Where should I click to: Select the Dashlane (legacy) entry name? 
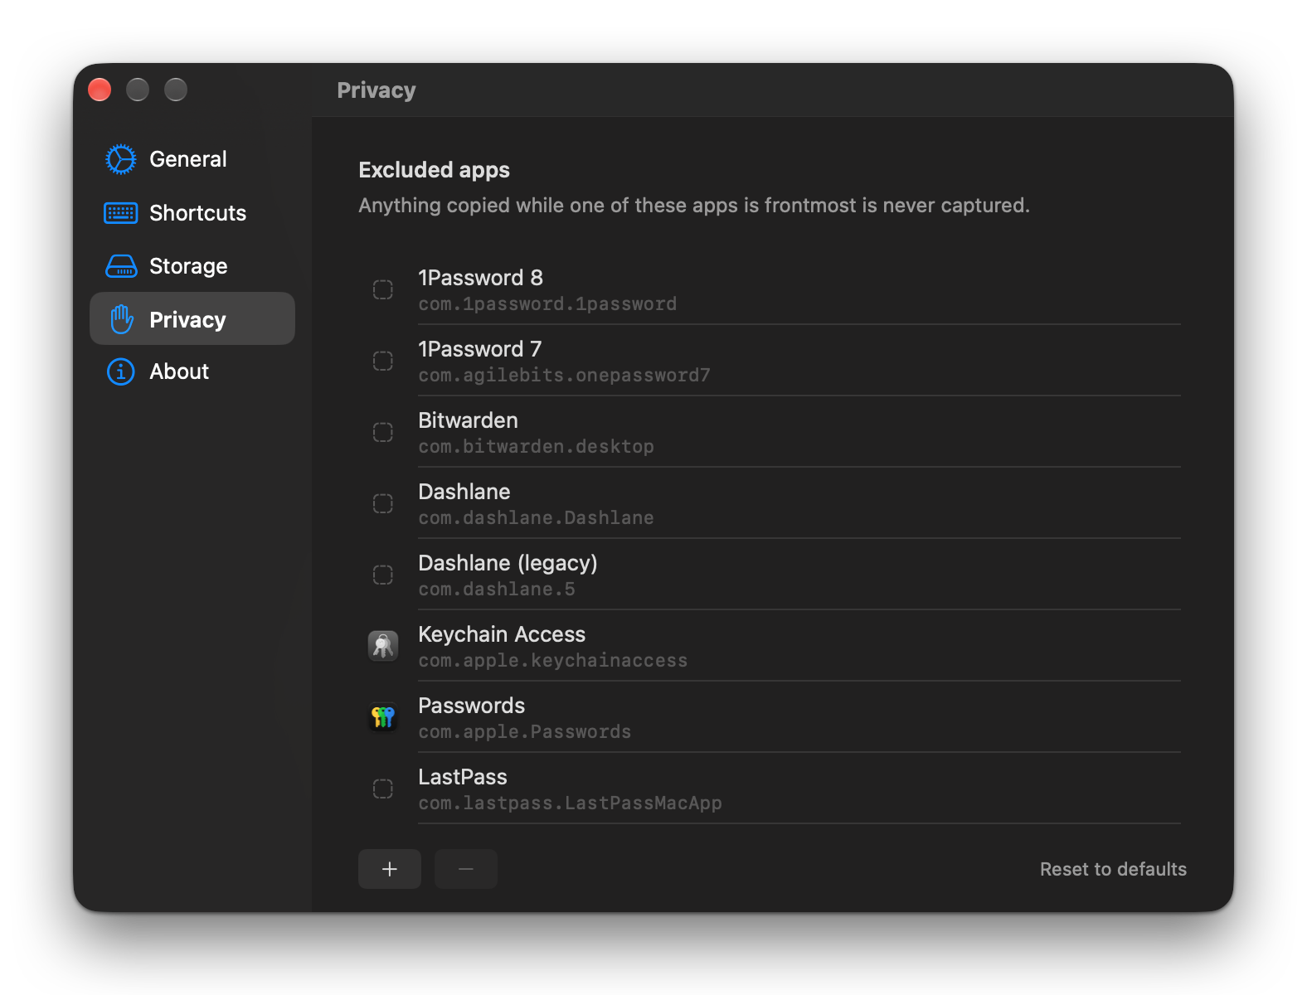click(x=508, y=563)
